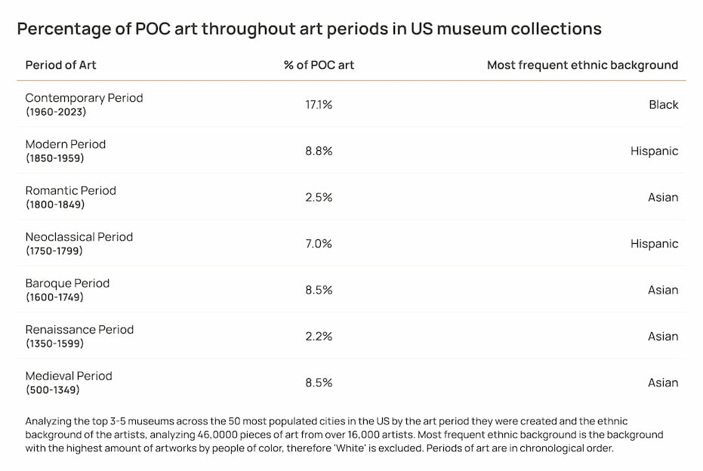This screenshot has height=471, width=703.
Task: Select the Contemporary Period row label
Action: click(x=84, y=98)
